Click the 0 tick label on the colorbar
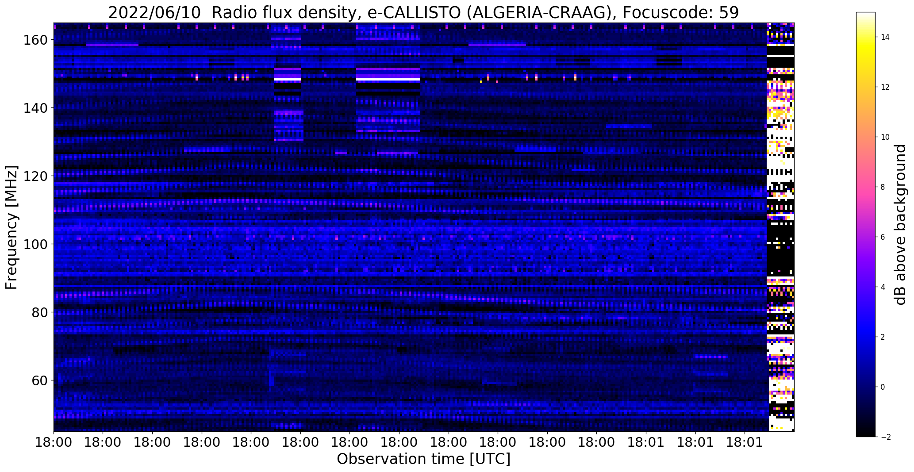 pos(883,387)
